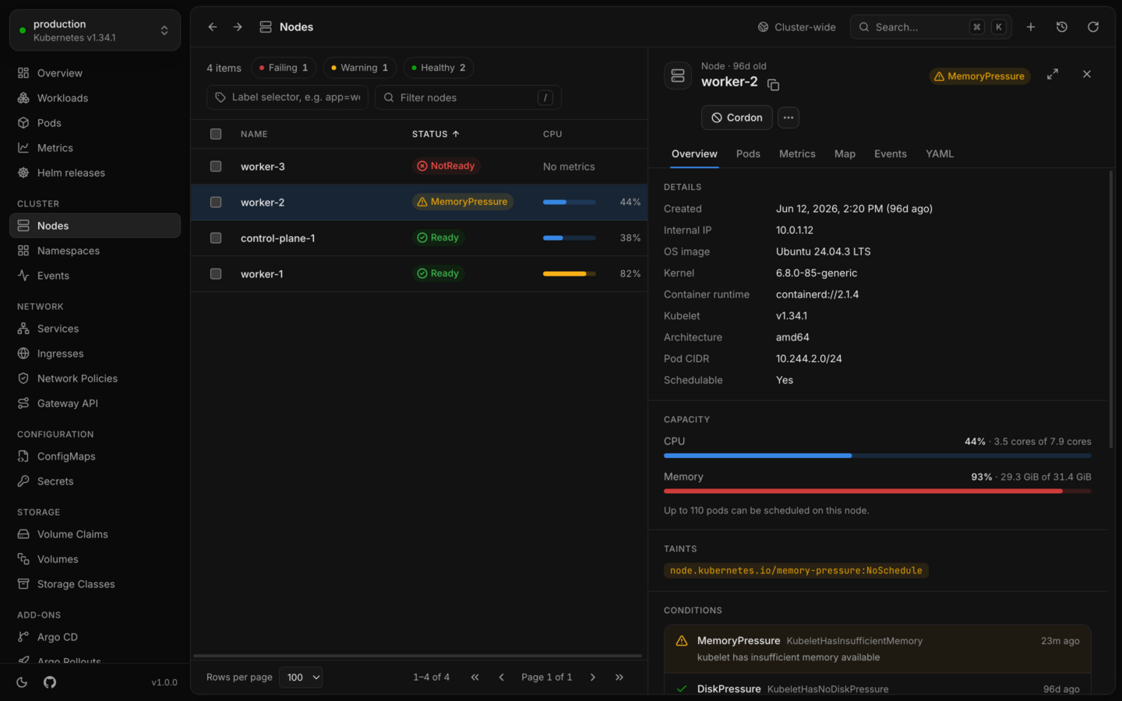Open the history clock icon
1122x701 pixels.
tap(1062, 27)
